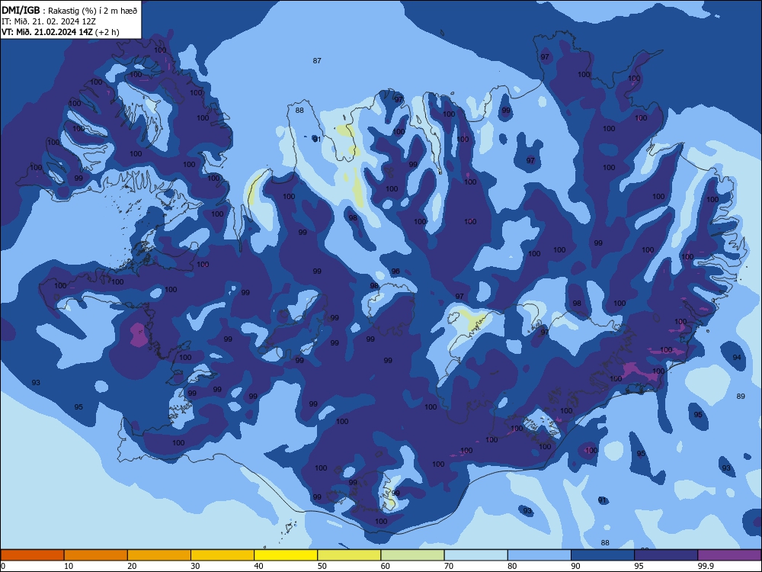Screen dimensions: 762x572
Task: Select the purple above-99.9 legend swatch
Action: click(x=729, y=555)
